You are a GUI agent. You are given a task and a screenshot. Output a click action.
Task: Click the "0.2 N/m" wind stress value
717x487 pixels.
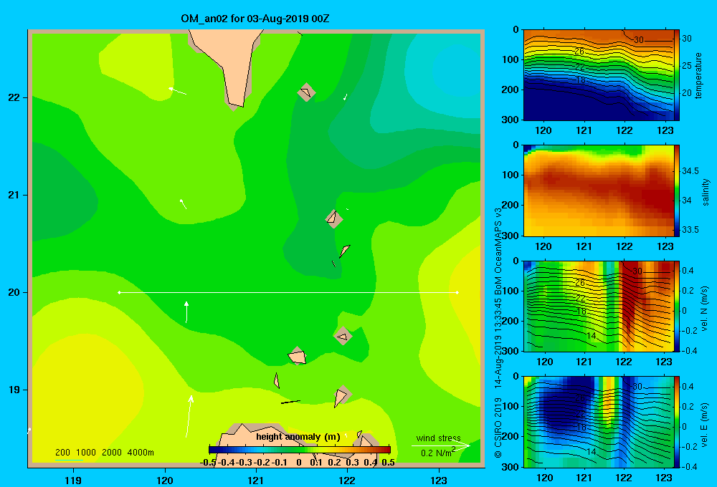437,453
